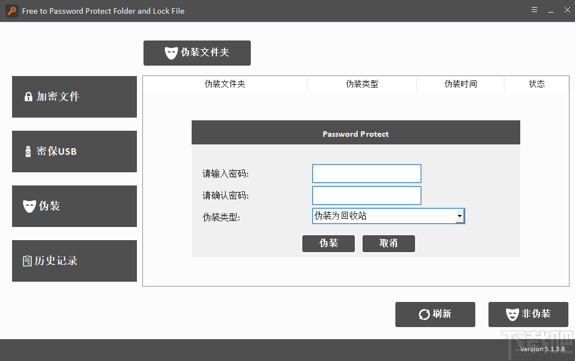
Task: Open the 密保USB panel icon
Action: point(28,152)
